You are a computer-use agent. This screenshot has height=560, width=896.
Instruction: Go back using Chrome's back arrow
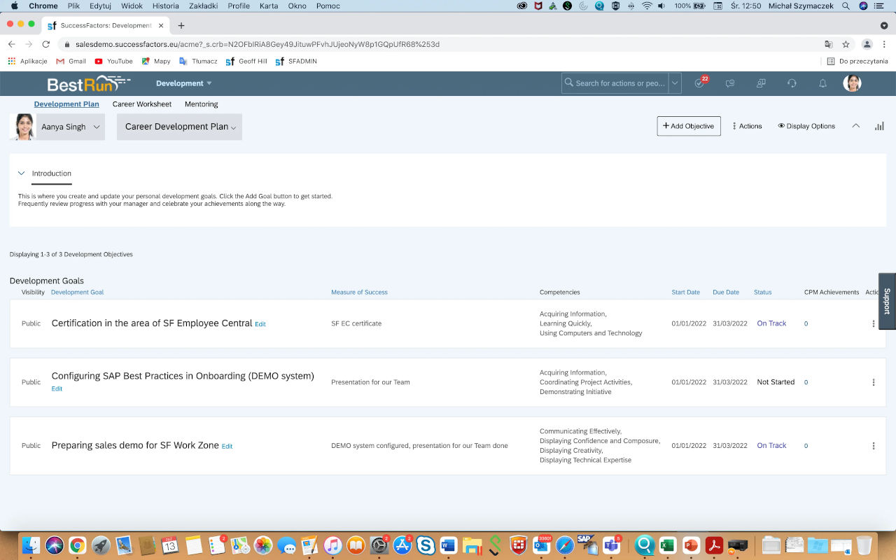click(11, 43)
